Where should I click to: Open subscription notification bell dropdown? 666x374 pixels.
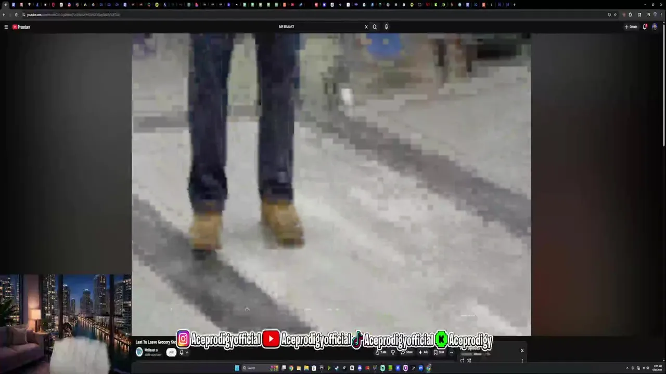tap(184, 352)
